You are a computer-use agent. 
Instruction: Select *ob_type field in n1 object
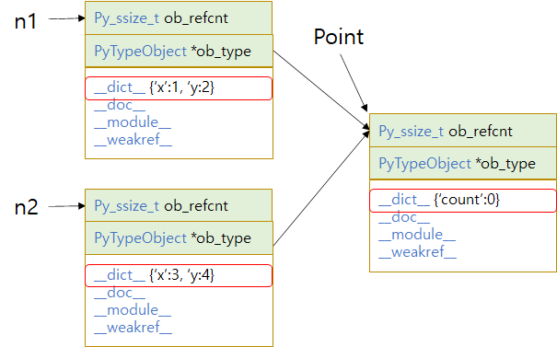[179, 51]
